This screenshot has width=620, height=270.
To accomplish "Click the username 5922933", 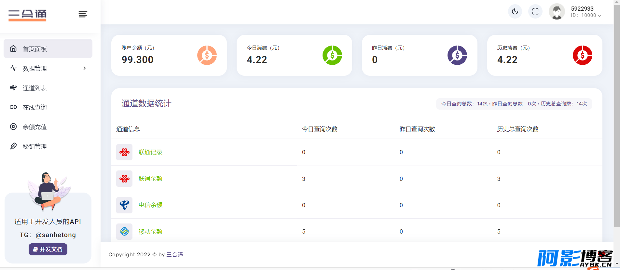I will pyautogui.click(x=582, y=9).
